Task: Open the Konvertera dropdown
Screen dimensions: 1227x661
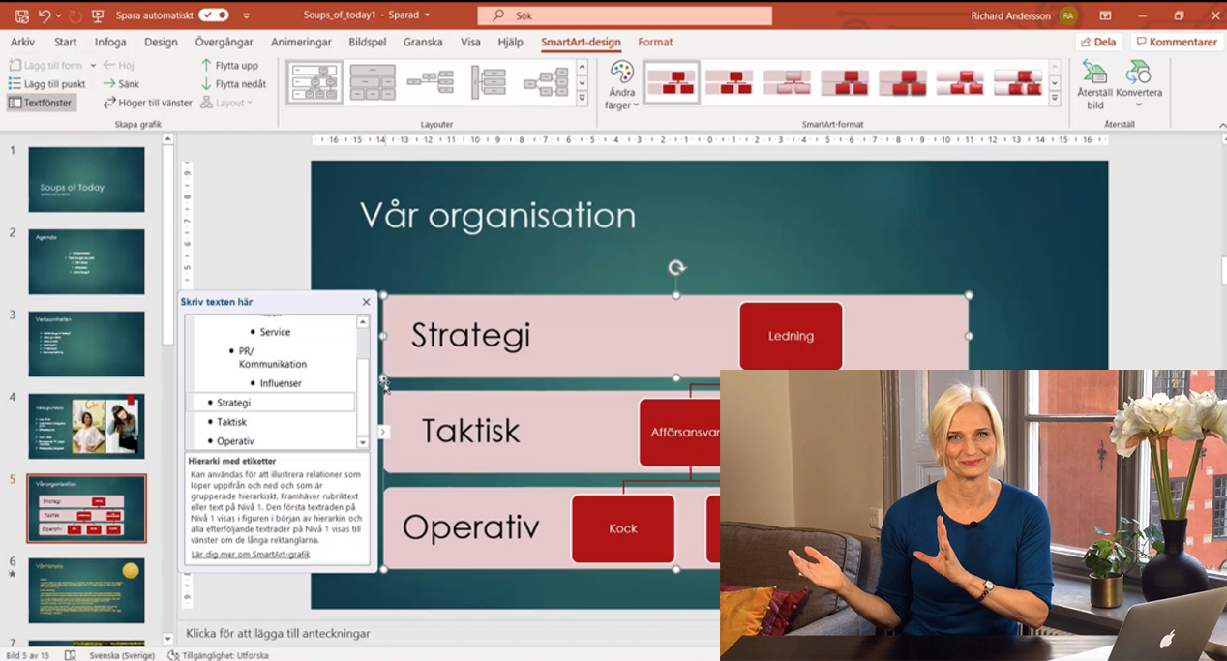Action: click(1139, 85)
